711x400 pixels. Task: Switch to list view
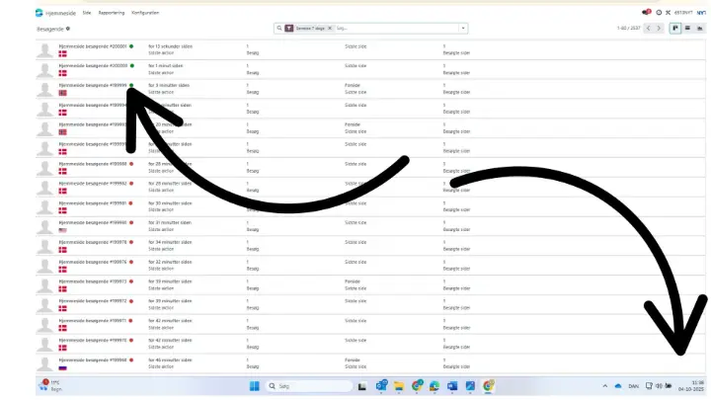(687, 29)
